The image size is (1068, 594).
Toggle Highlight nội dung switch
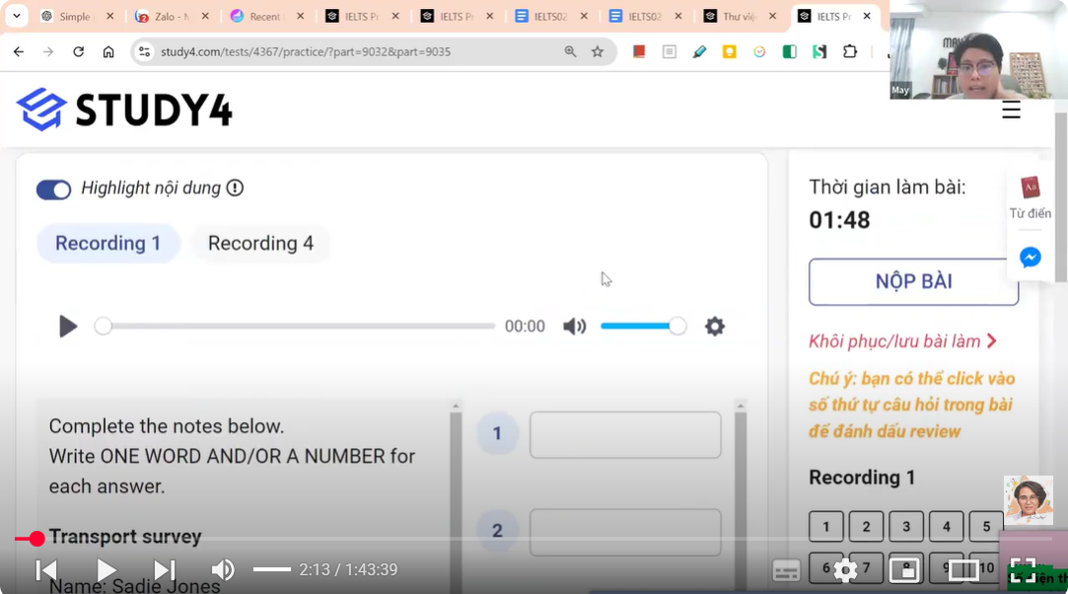click(54, 189)
